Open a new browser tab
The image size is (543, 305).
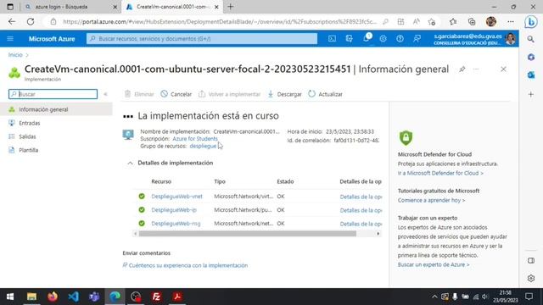click(x=230, y=7)
